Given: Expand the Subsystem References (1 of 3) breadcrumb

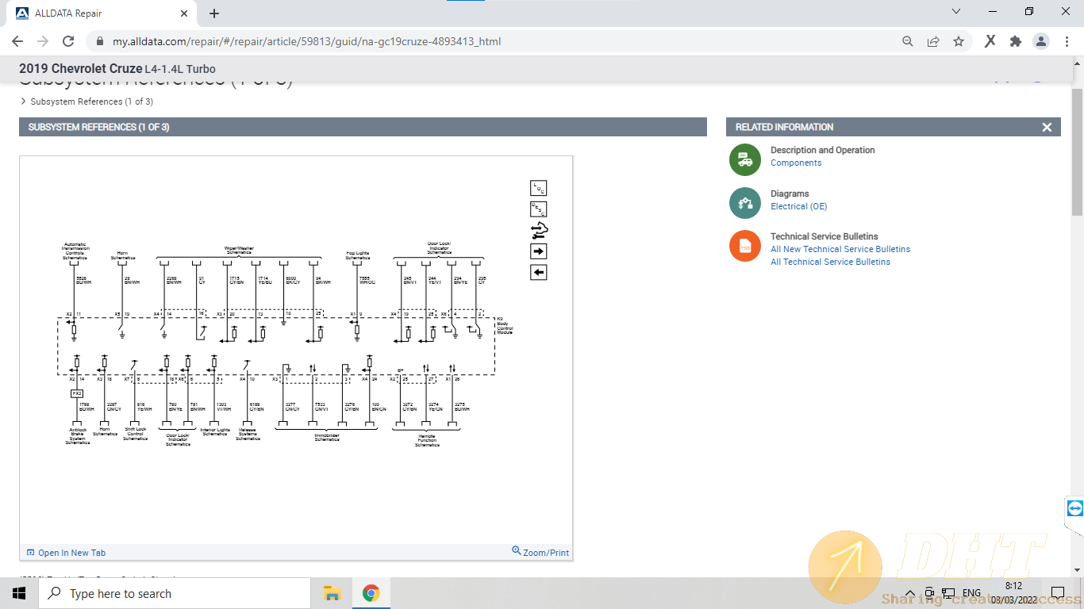Looking at the screenshot, I should 86,101.
